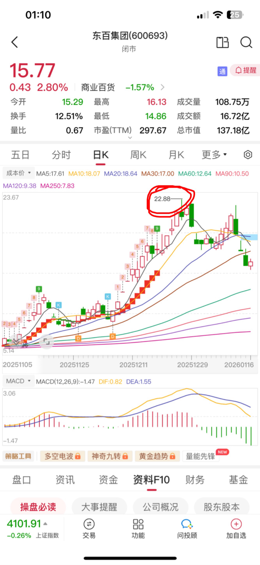The width and height of the screenshot is (260, 565).
Task: Tap the MACD(12,26,9):-1.47 readout
Action: (65, 381)
